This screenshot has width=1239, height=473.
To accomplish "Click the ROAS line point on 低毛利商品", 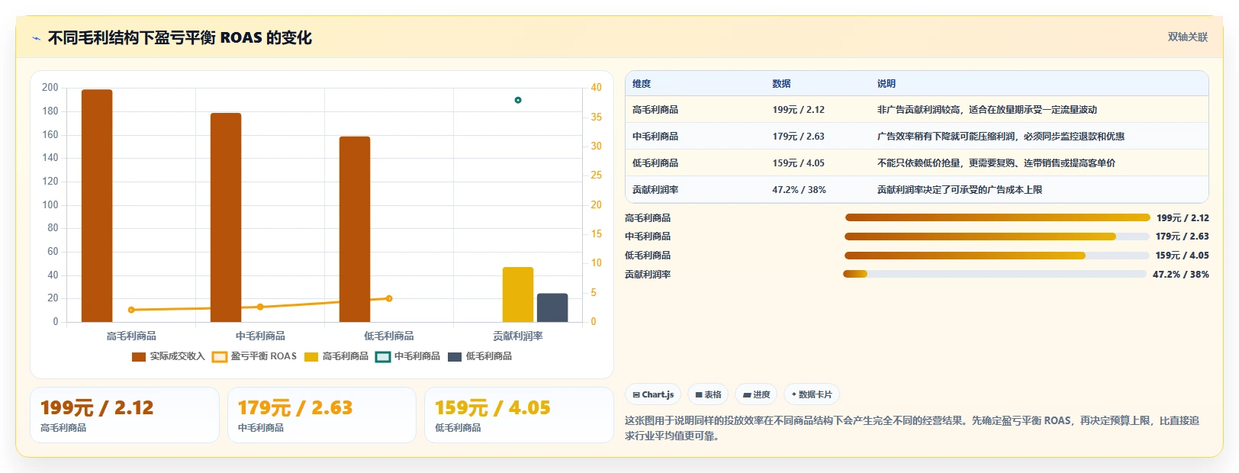I will [389, 298].
